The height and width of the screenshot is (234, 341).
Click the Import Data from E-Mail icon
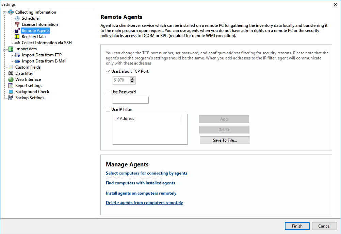pyautogui.click(x=18, y=61)
